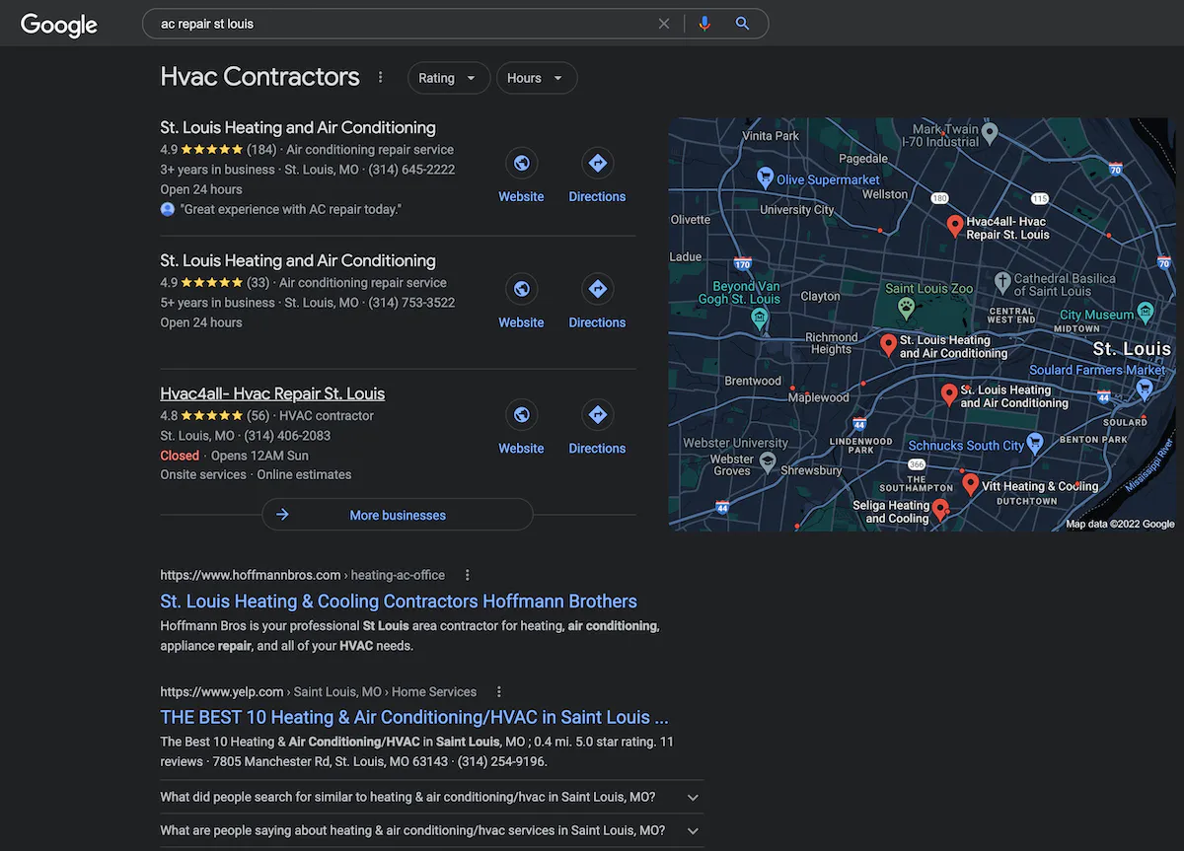The image size is (1184, 851).
Task: Click the Hvac Contractors heading
Action: coord(259,77)
